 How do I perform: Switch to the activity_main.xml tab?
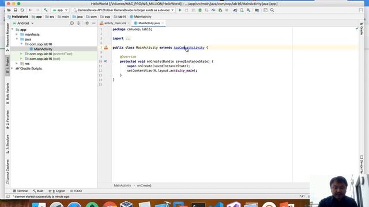point(115,23)
